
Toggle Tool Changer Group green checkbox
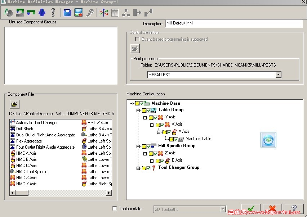pyautogui.click(x=148, y=168)
